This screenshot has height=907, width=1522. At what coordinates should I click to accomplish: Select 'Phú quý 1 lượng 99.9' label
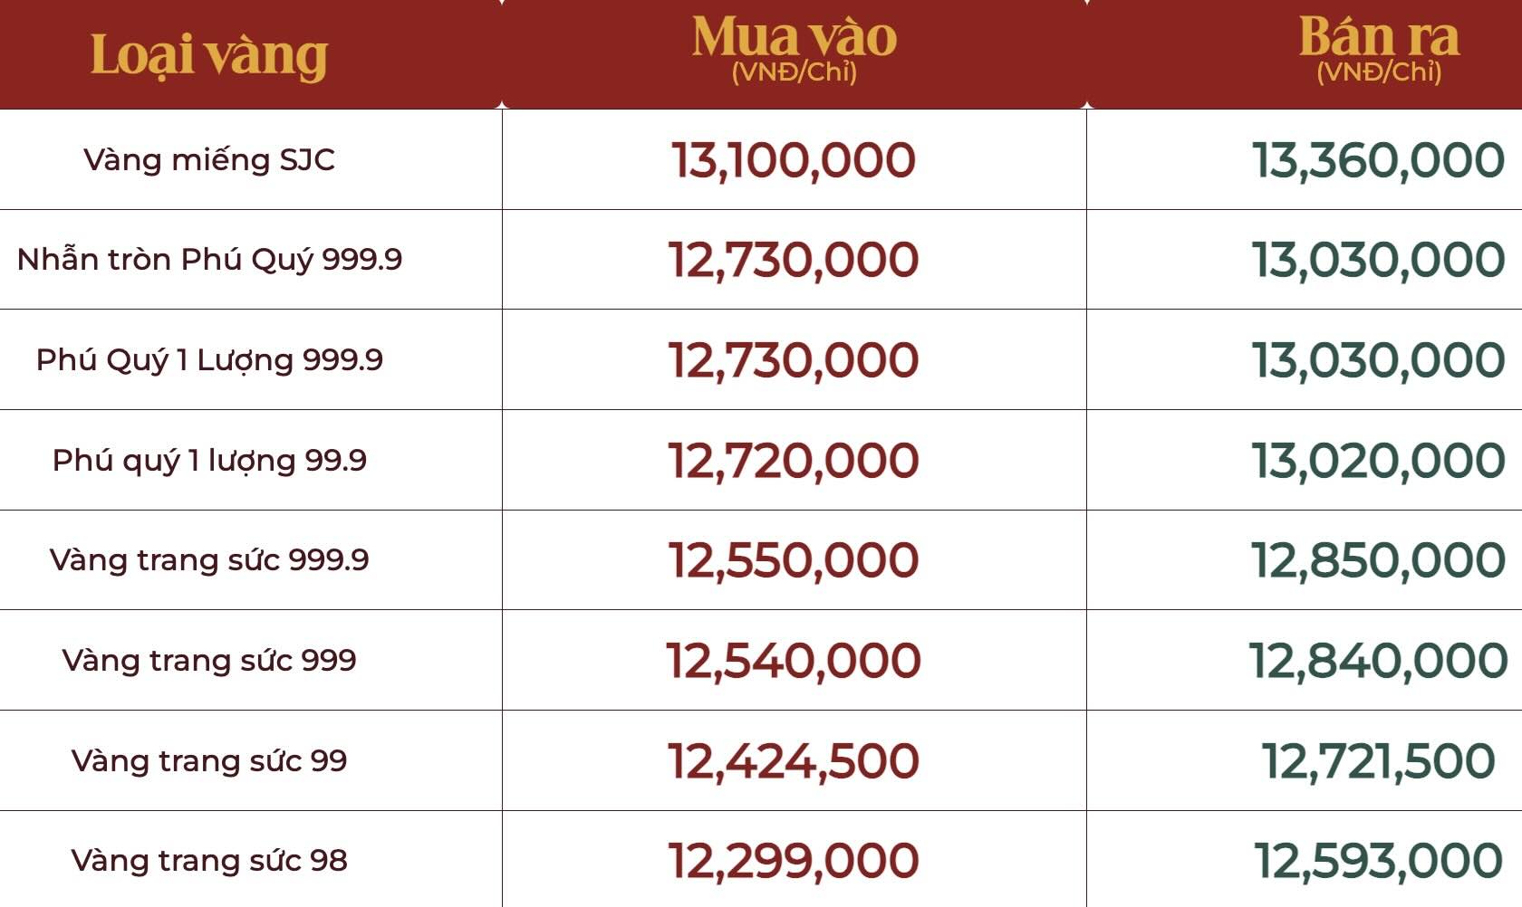tap(209, 460)
